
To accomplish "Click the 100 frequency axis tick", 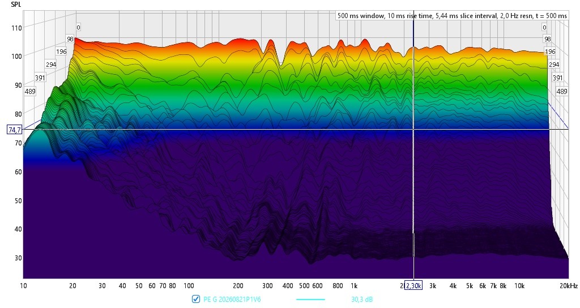I will click(189, 285).
